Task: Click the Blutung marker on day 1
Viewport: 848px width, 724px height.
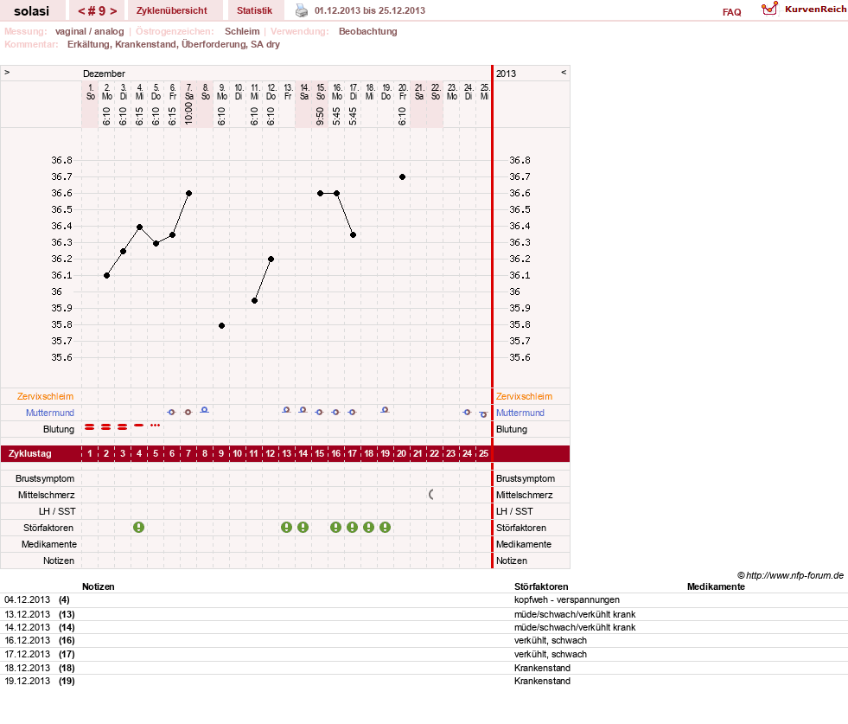Action: tap(90, 427)
